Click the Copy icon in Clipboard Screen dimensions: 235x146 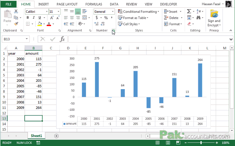[16, 18]
